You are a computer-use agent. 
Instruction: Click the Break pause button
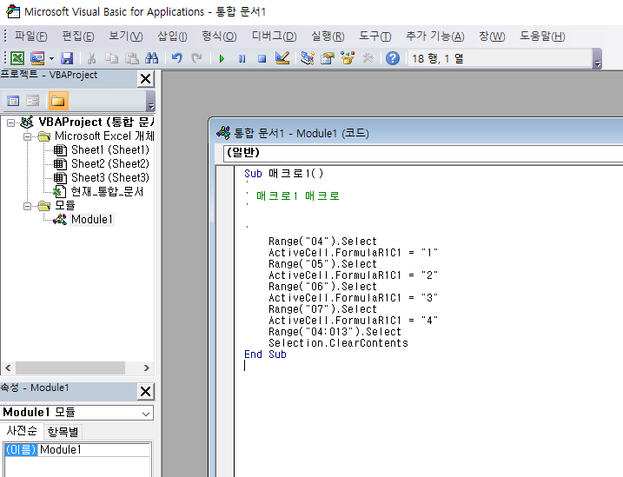point(242,59)
